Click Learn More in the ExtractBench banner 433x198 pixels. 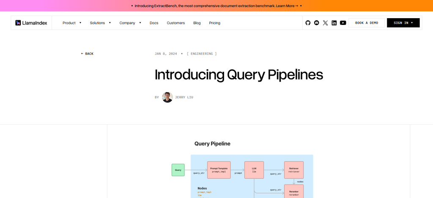(287, 6)
